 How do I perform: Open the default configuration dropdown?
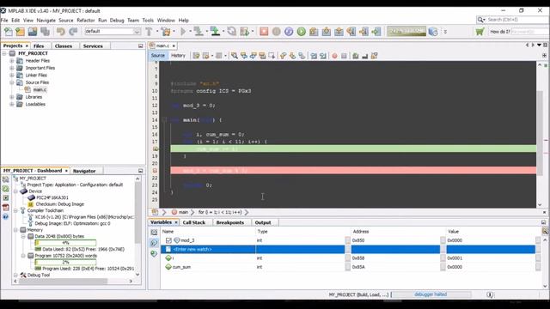(x=137, y=32)
